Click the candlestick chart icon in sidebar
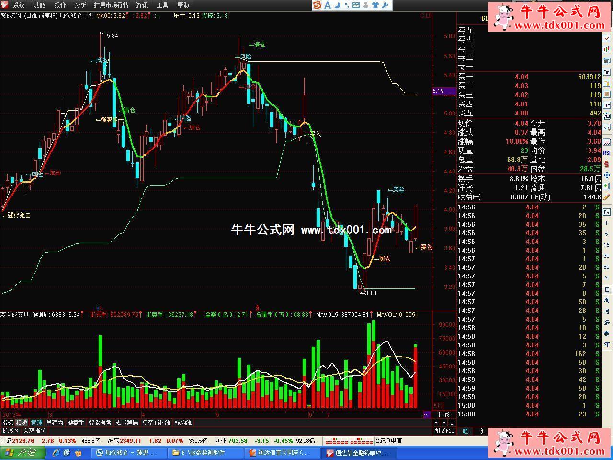 coord(607,49)
